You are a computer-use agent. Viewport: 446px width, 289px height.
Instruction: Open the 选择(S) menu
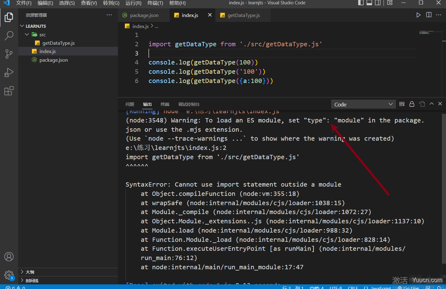pos(67,3)
